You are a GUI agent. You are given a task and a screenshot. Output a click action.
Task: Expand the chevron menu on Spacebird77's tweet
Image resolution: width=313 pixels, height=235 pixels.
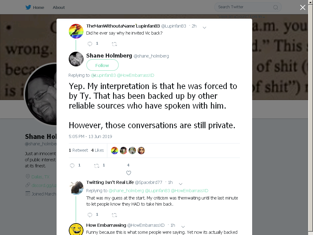point(181,184)
